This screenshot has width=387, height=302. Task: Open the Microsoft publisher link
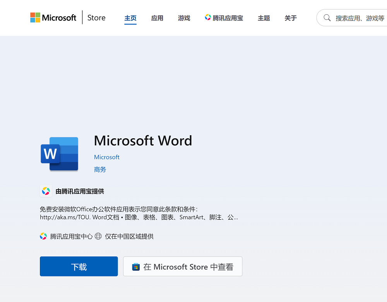click(x=107, y=157)
